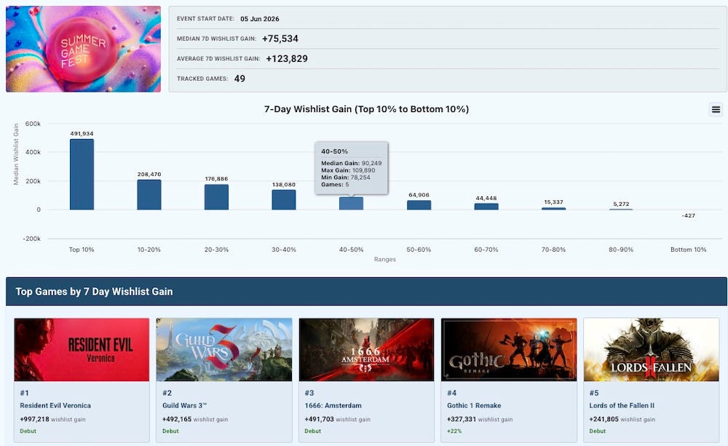Open the Gothic Remake cover thumbnail

509,349
